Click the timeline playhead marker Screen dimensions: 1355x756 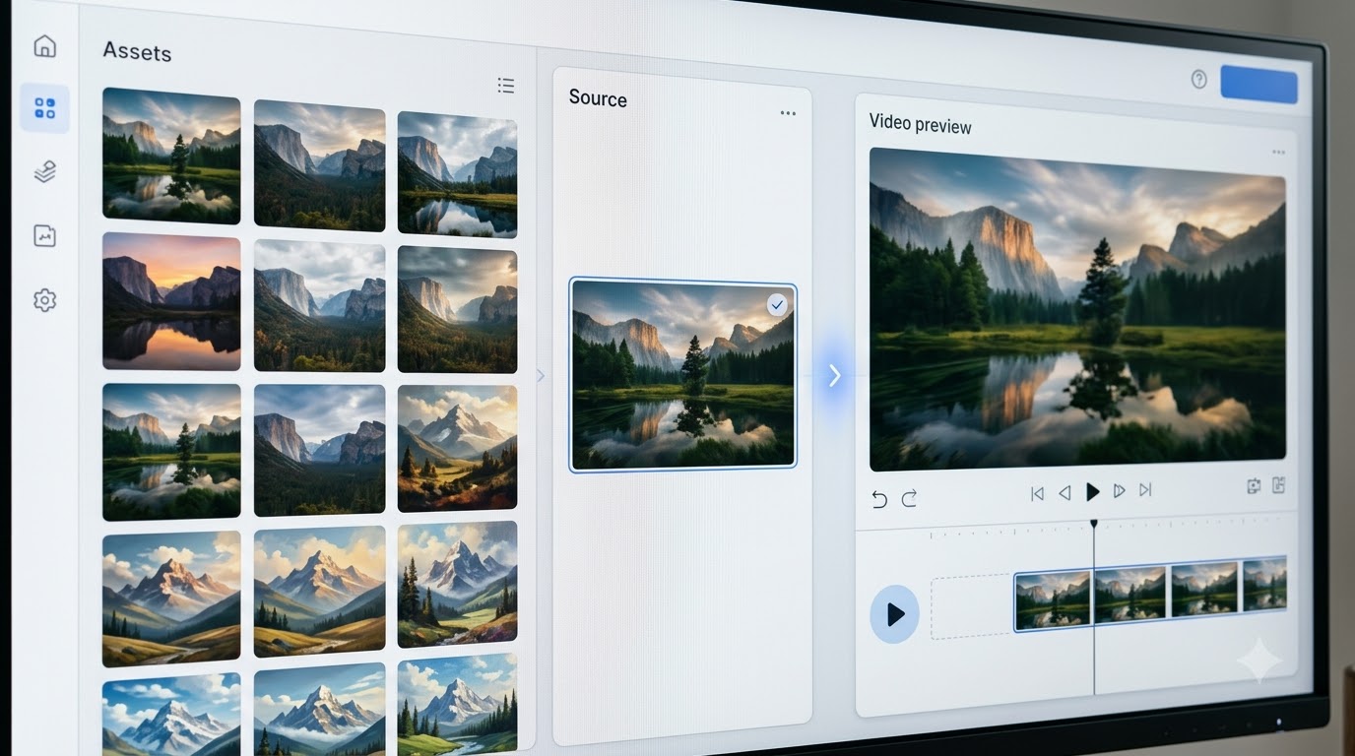pyautogui.click(x=1093, y=524)
